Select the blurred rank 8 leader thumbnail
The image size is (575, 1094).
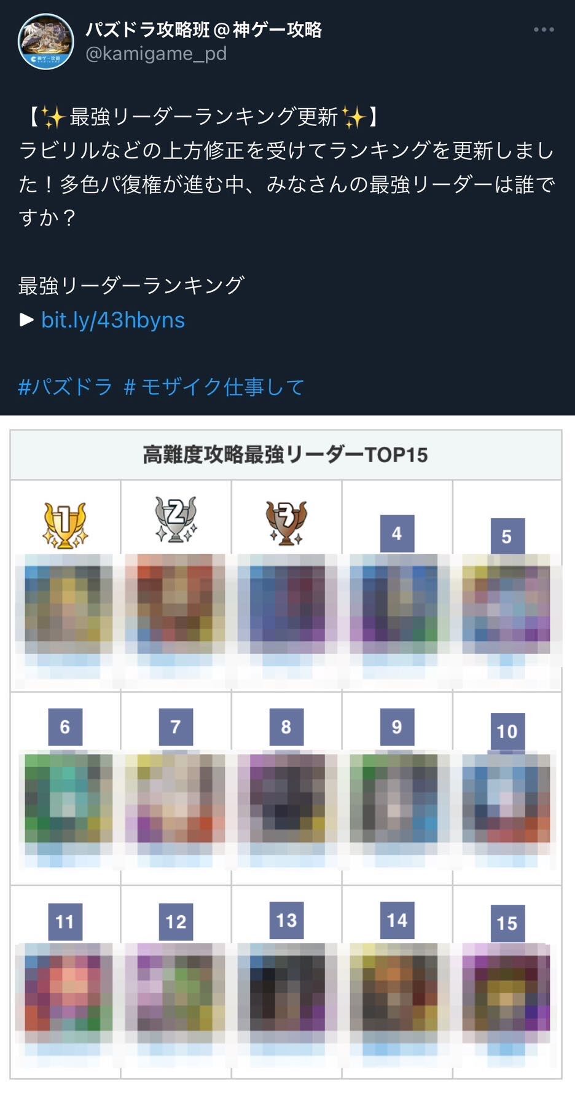(x=286, y=798)
